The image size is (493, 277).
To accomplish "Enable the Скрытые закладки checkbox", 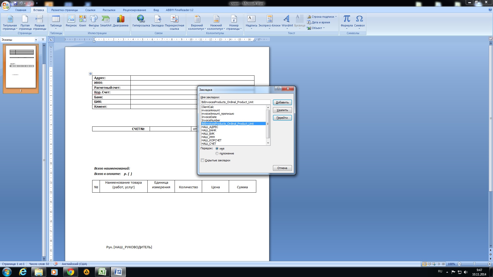I will coord(203,160).
